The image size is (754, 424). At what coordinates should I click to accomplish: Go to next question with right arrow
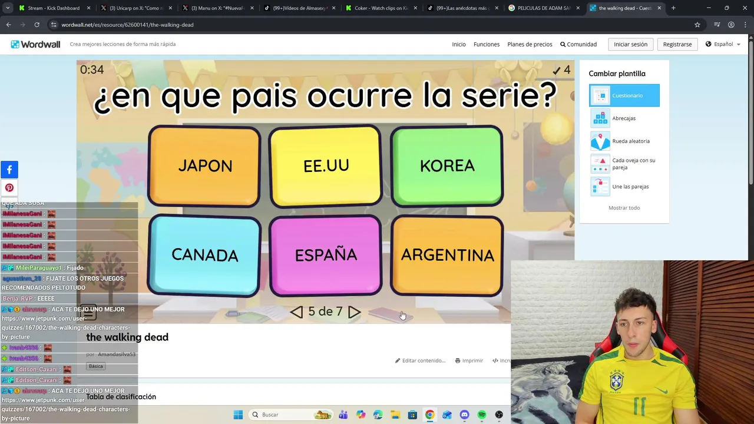pos(354,312)
